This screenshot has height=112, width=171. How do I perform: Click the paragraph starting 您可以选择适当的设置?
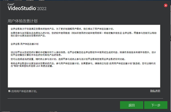(x=68, y=59)
